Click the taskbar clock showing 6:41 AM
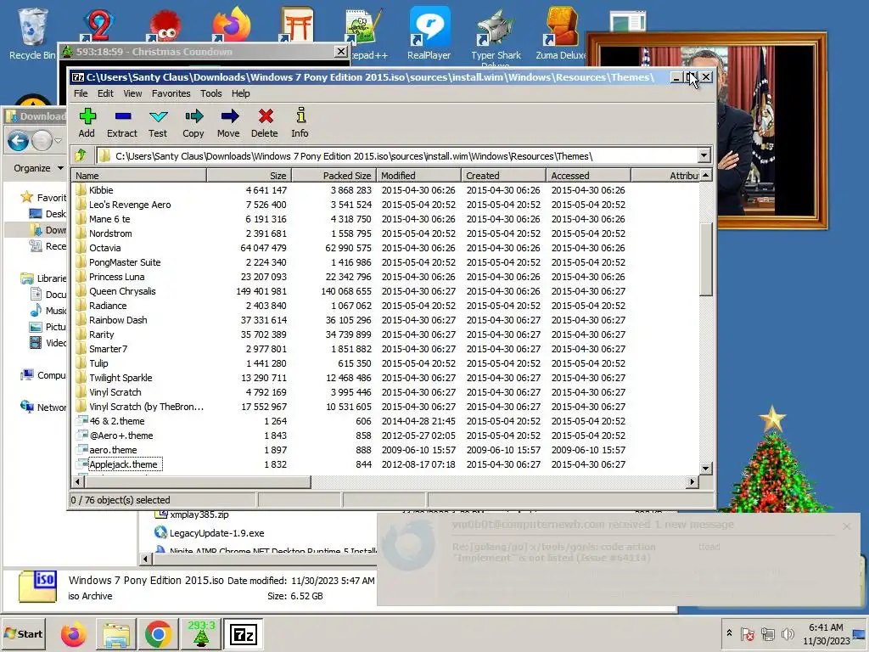This screenshot has width=869, height=652. coord(826,633)
